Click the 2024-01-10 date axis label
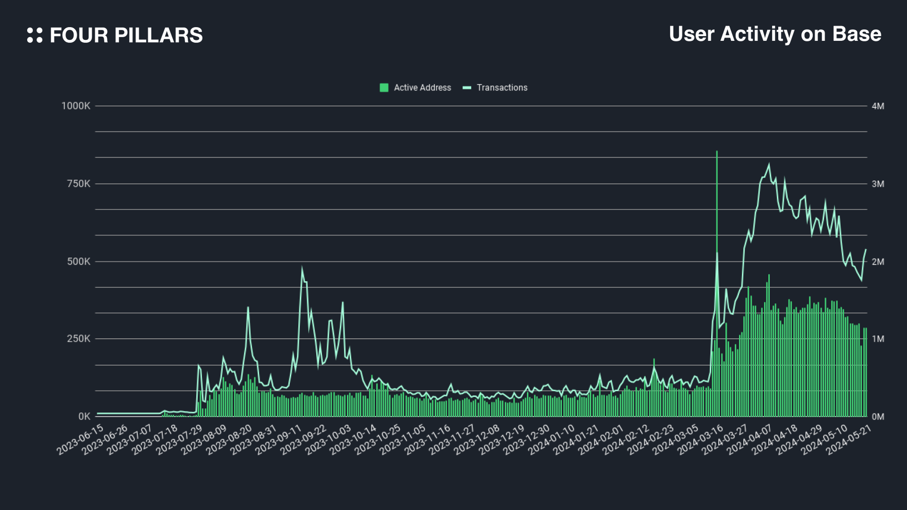Viewport: 907px width, 510px height. (552, 439)
